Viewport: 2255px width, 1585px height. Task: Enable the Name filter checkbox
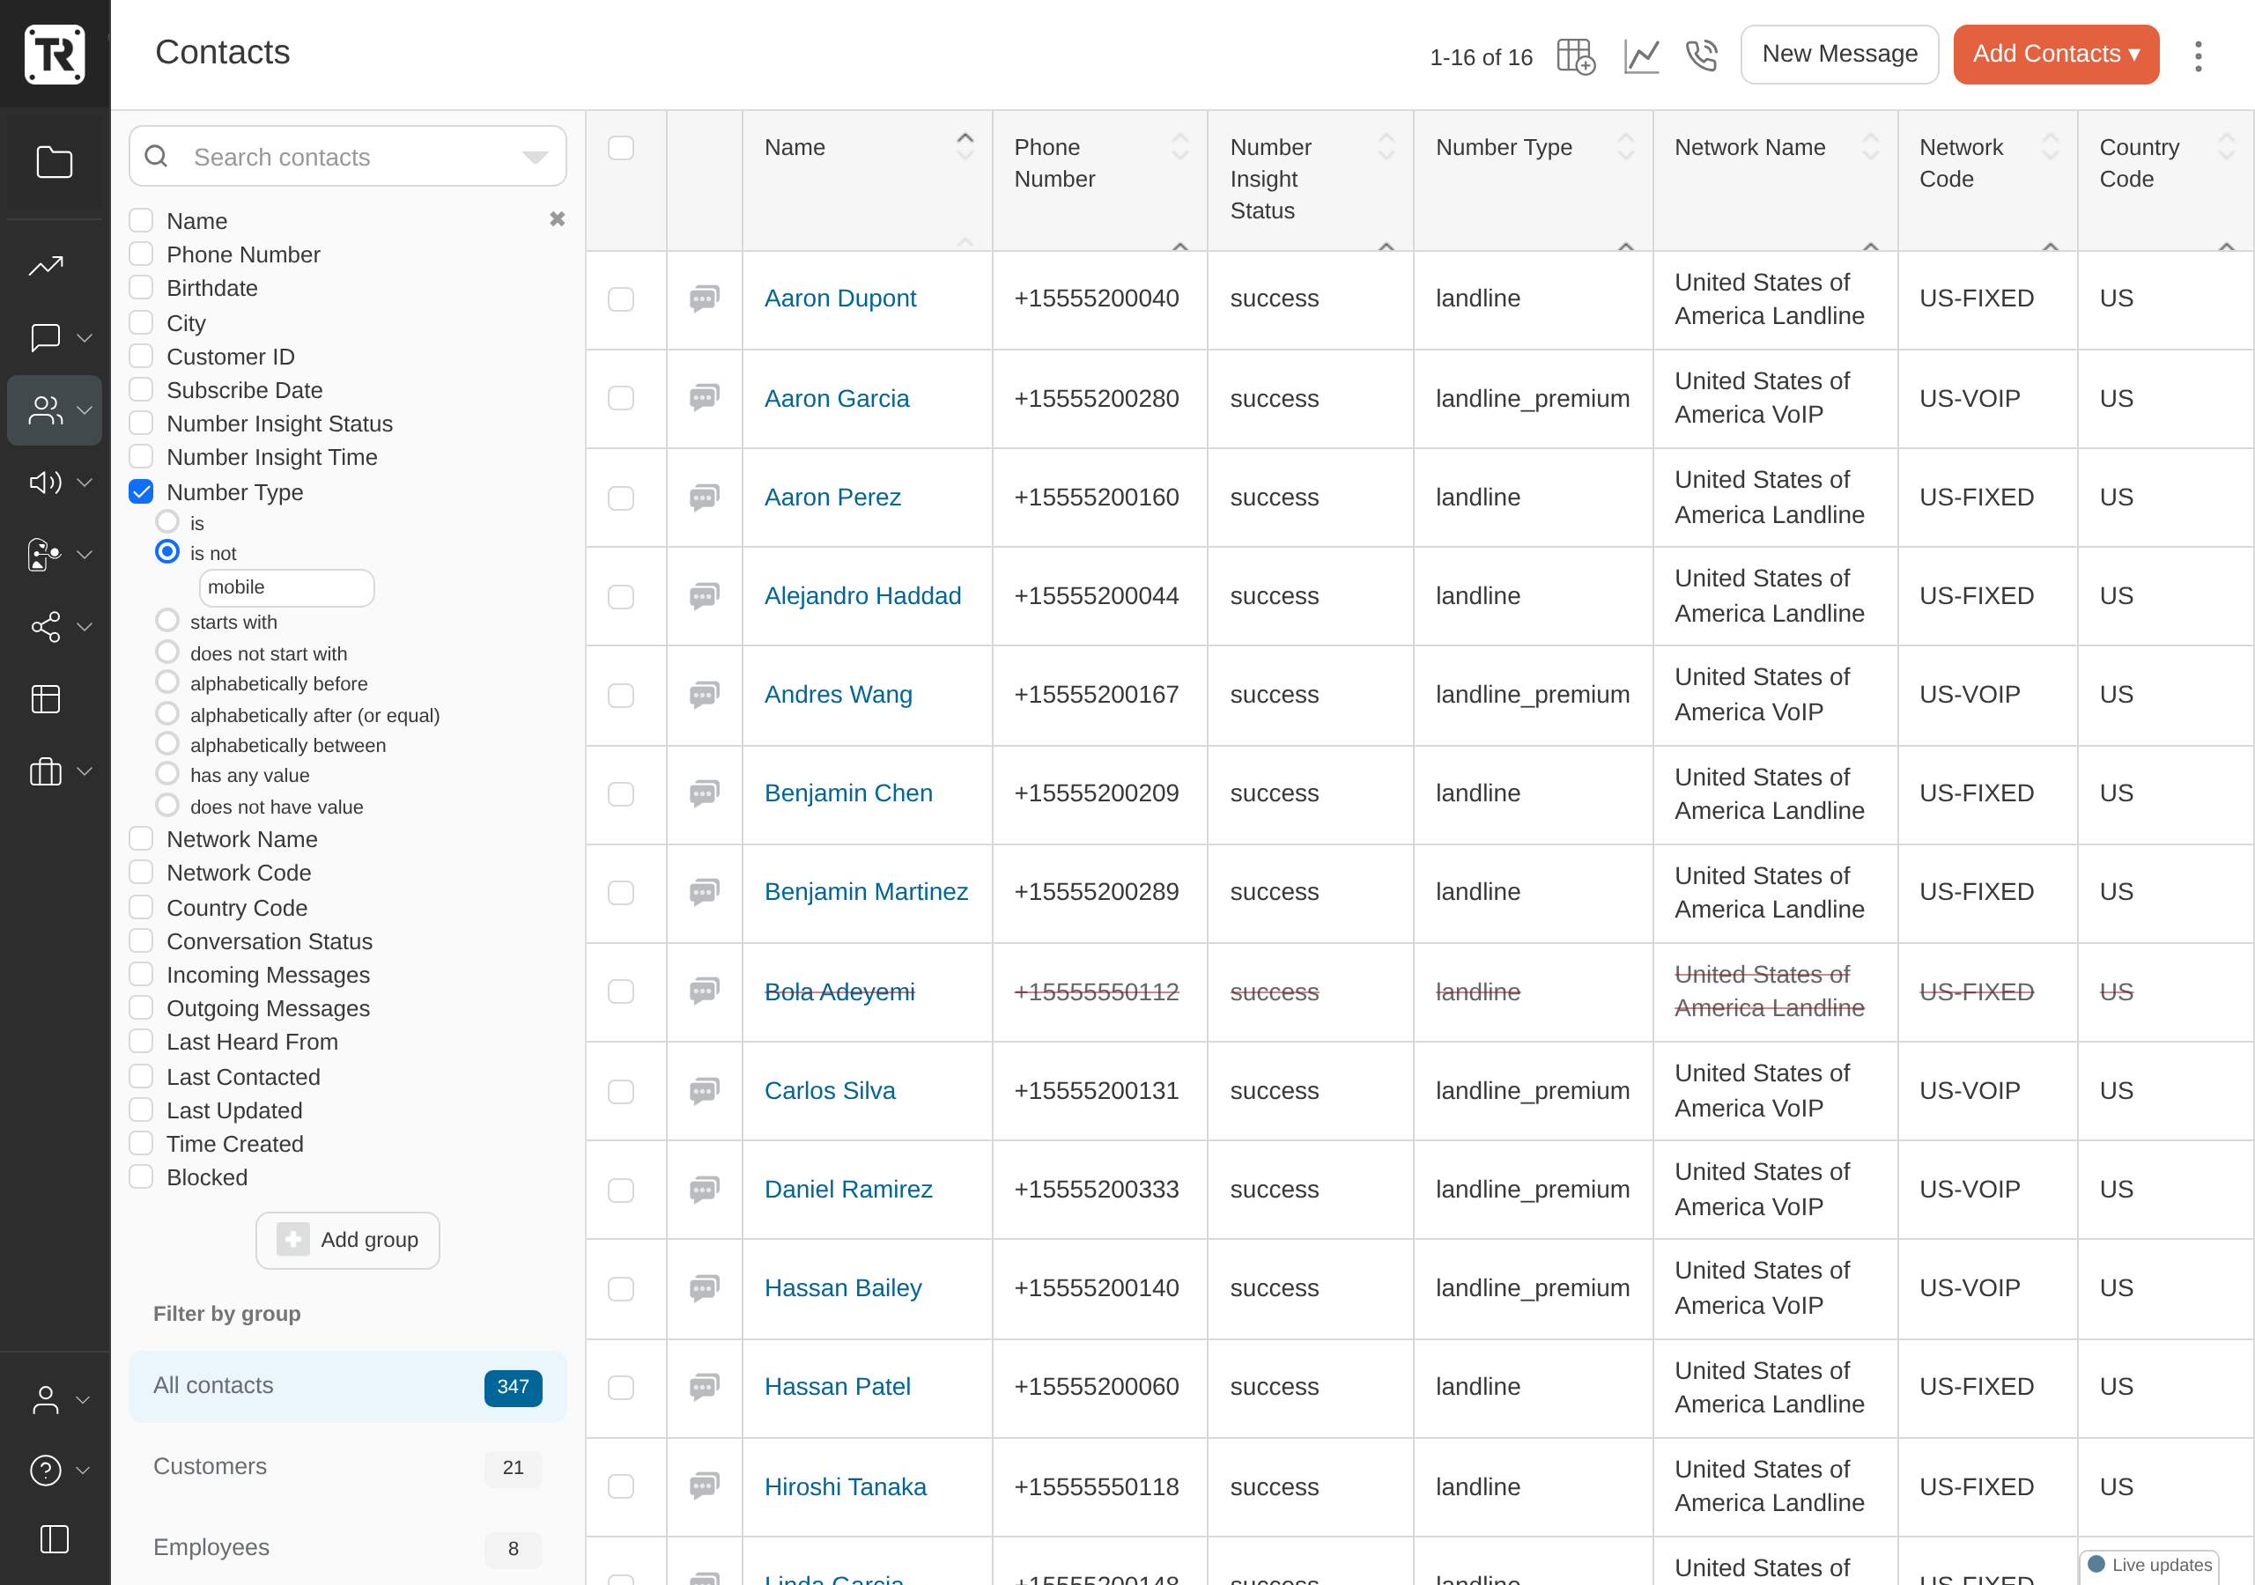pyautogui.click(x=142, y=220)
